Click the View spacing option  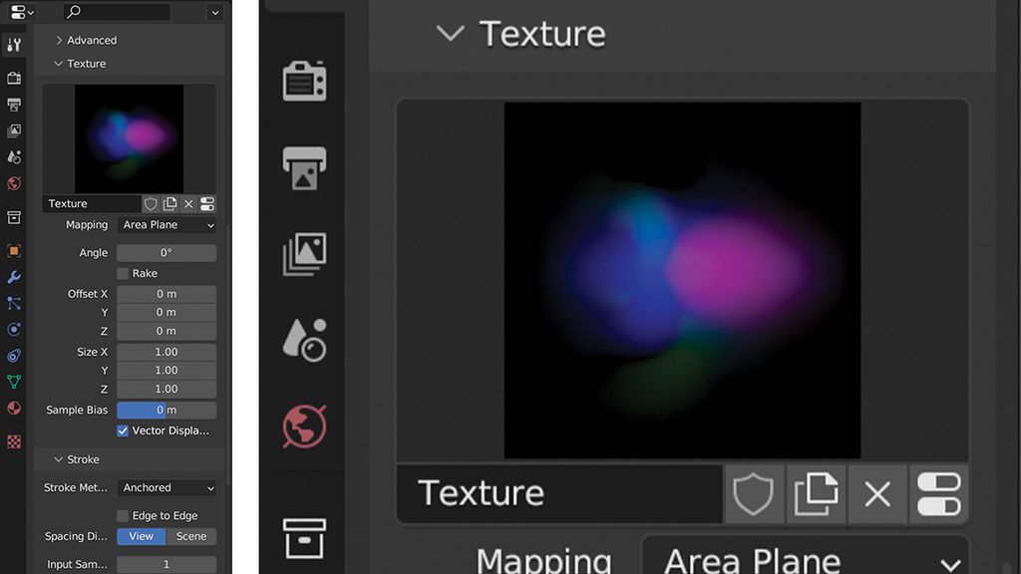coord(140,536)
